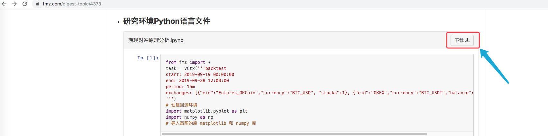Click the download arrow icon in 下载 button

[x=467, y=40]
